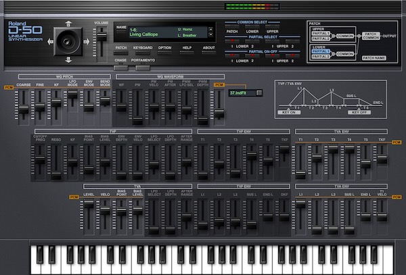Select Upper Partial 1 block in patch diagram
The width and height of the screenshot is (406, 275).
(x=321, y=34)
